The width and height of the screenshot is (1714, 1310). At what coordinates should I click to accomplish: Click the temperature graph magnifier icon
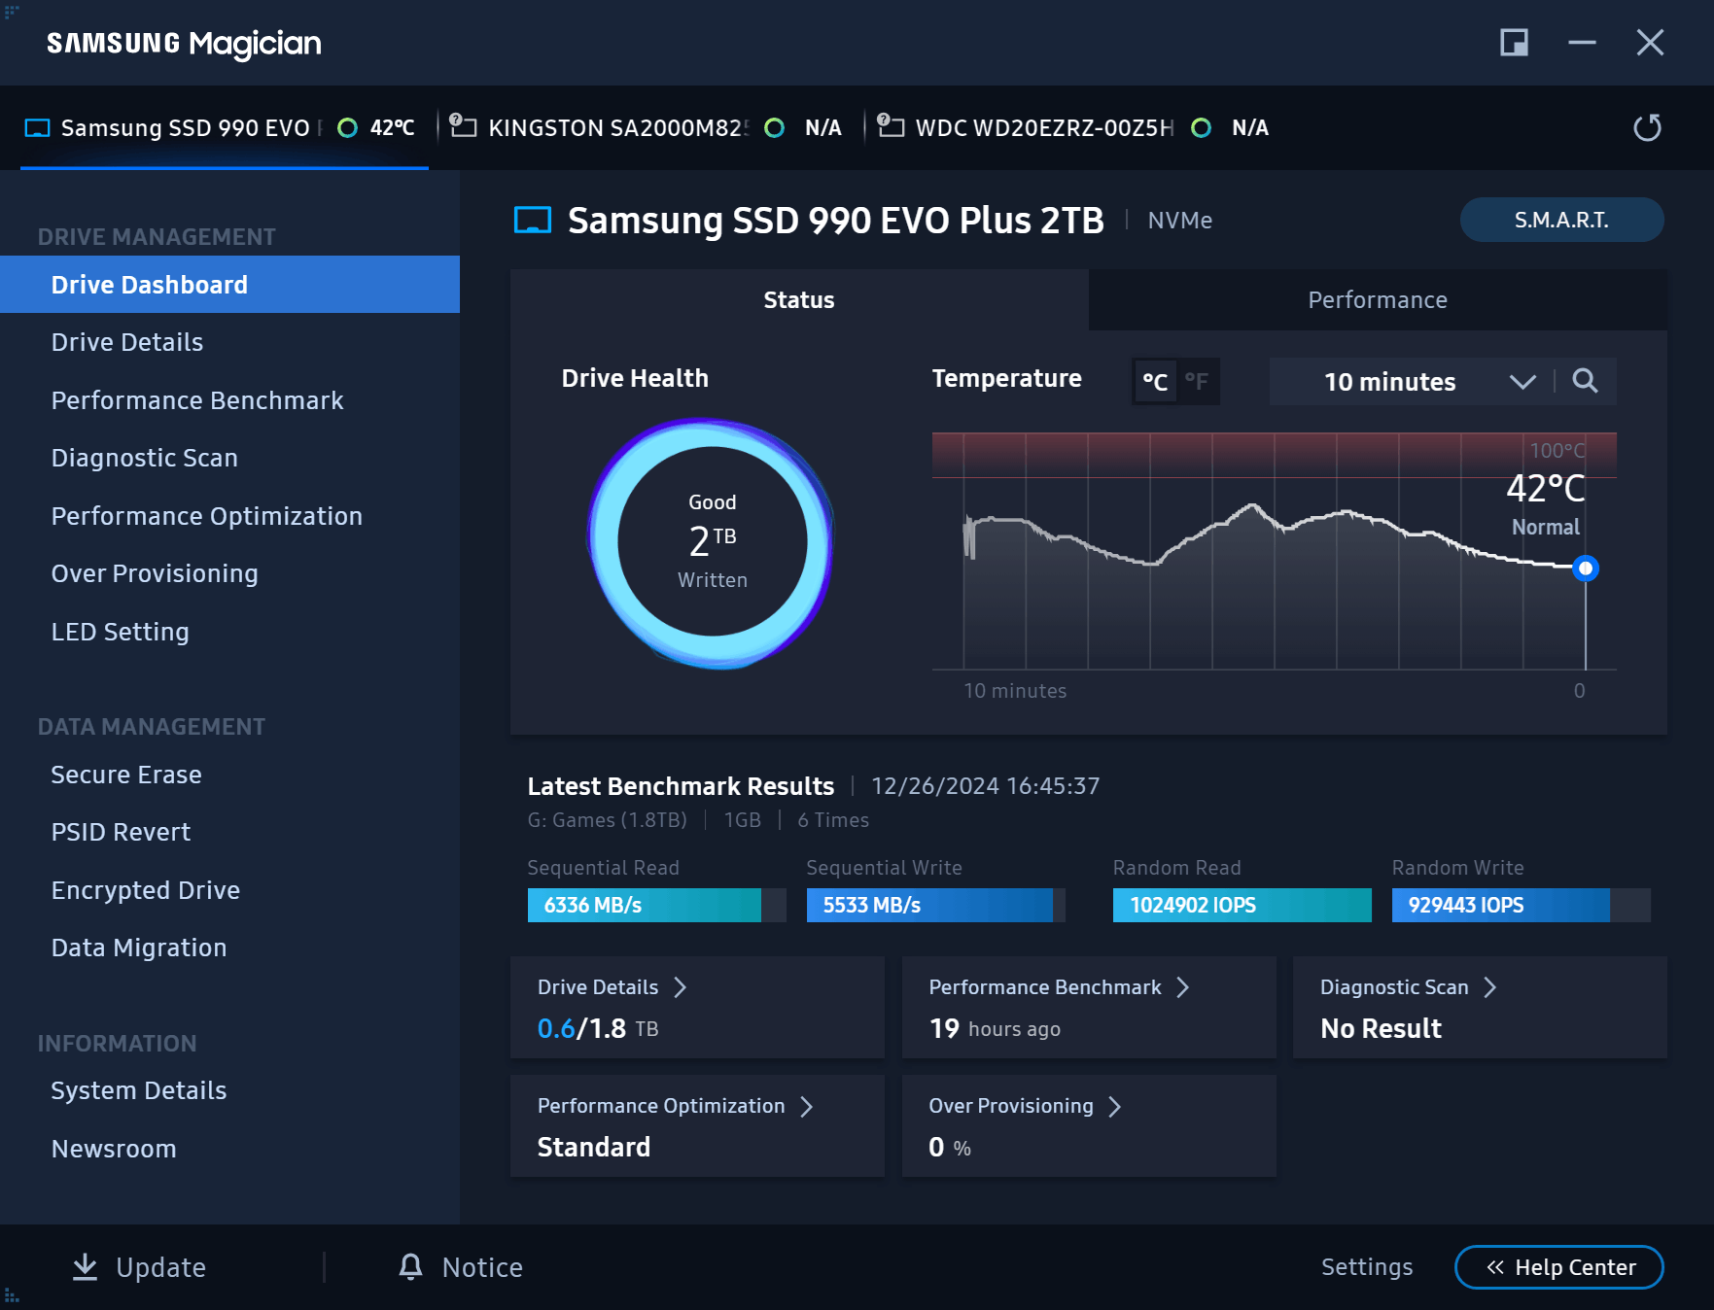point(1585,381)
